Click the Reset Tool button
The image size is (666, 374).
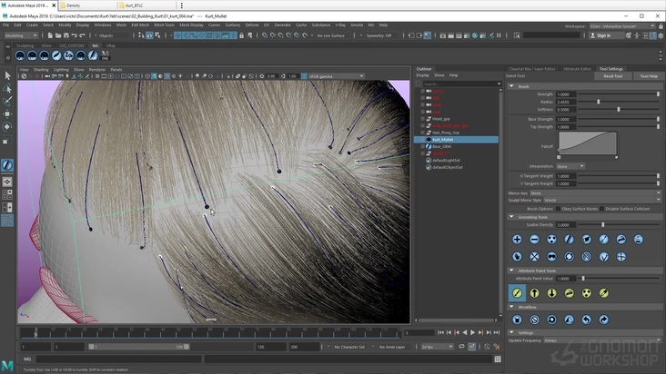click(x=613, y=76)
